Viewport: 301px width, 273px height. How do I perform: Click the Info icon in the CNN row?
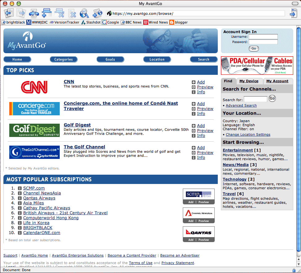[194, 92]
